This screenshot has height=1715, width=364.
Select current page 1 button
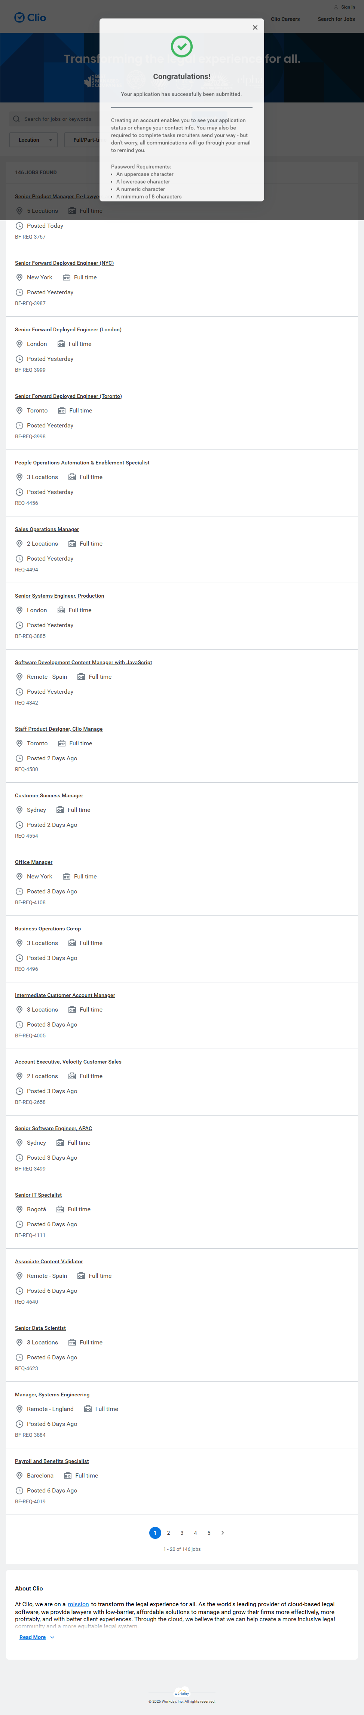[155, 1533]
